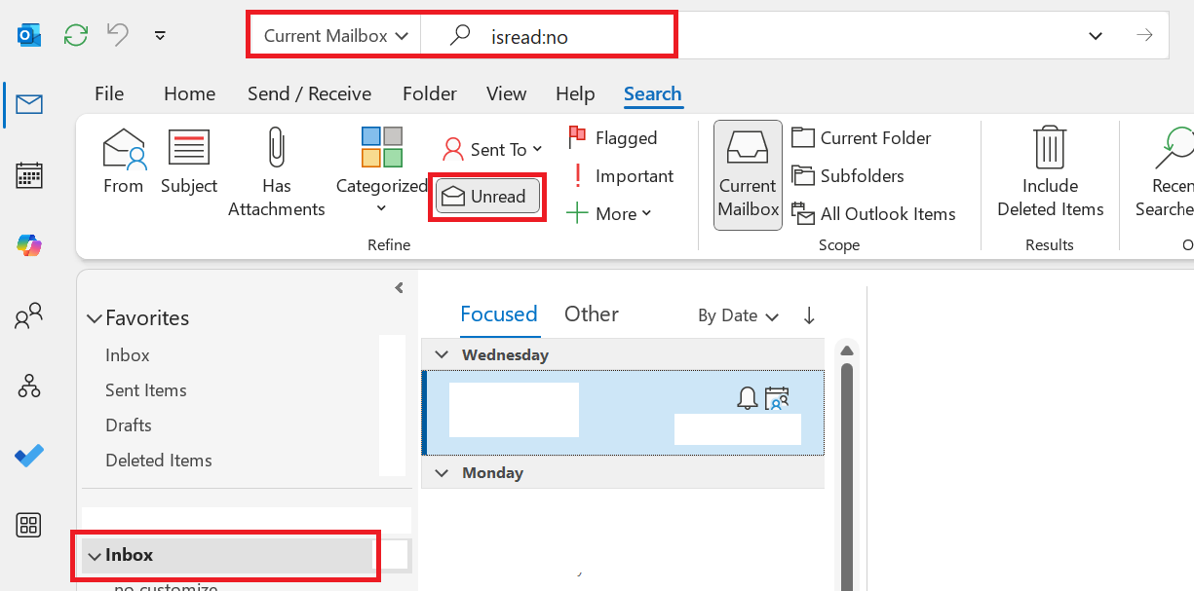Collapse the bold Inbox folder tree
The height and width of the screenshot is (591, 1194).
[x=95, y=556]
